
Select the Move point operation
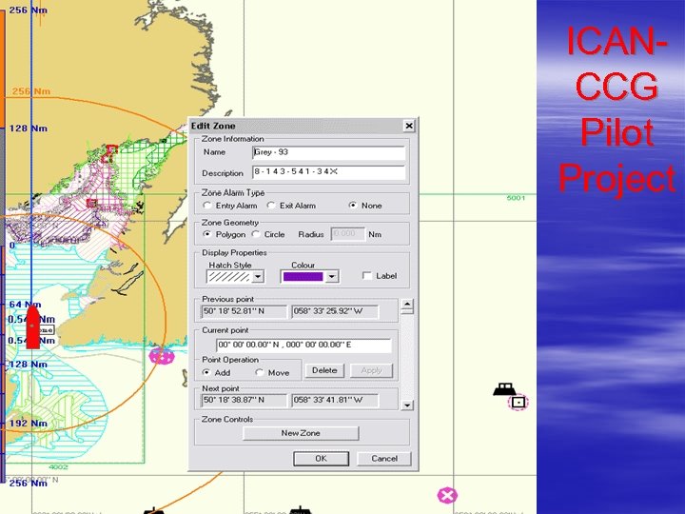click(260, 372)
